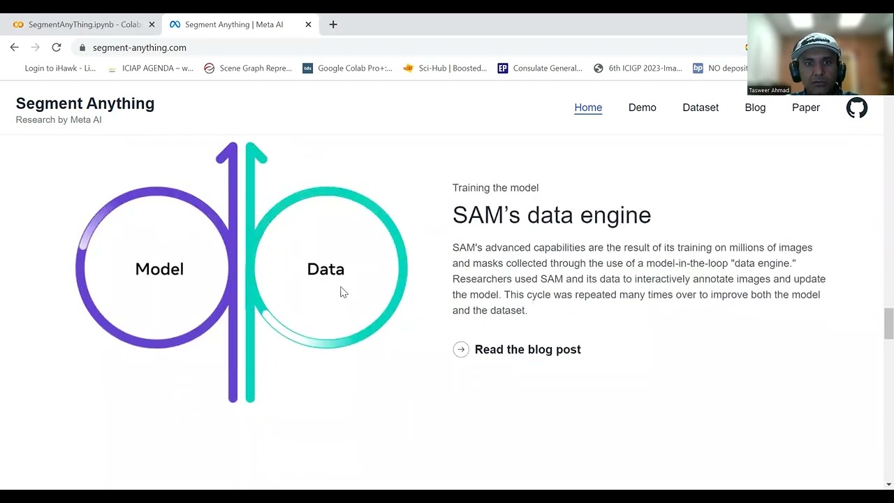Open the GitHub repository icon

[856, 108]
